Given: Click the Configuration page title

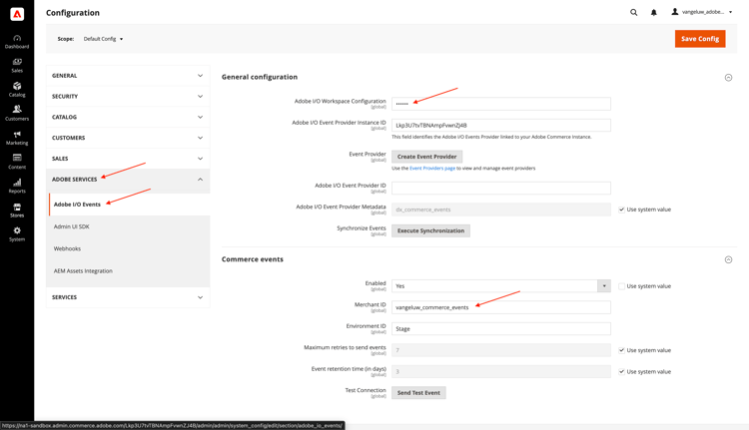Looking at the screenshot, I should (73, 13).
